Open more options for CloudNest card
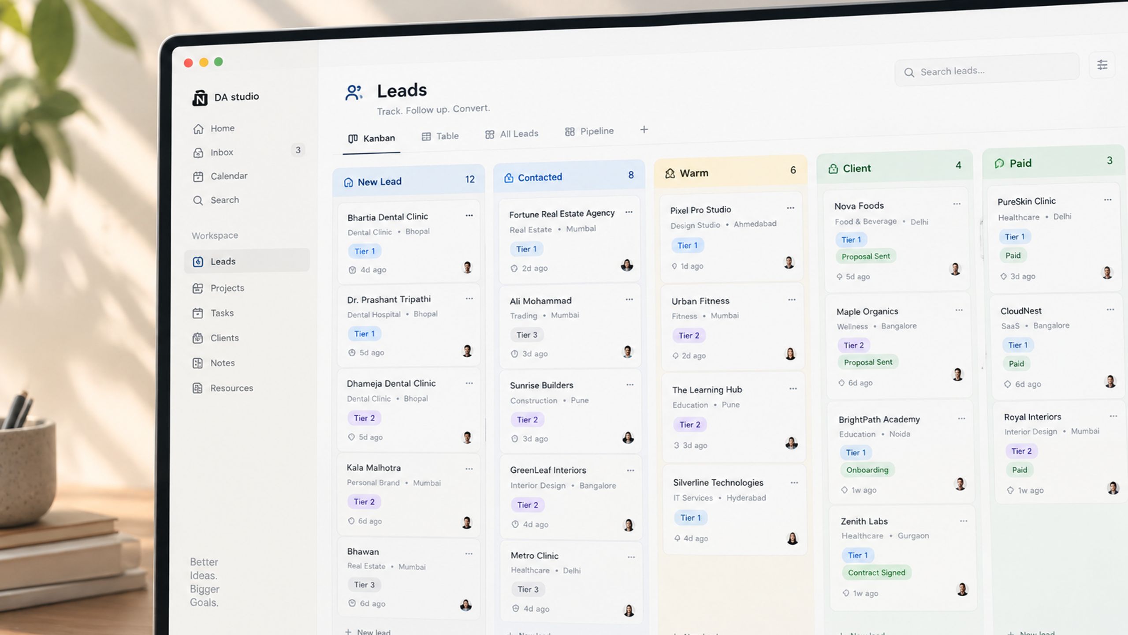 point(1110,310)
